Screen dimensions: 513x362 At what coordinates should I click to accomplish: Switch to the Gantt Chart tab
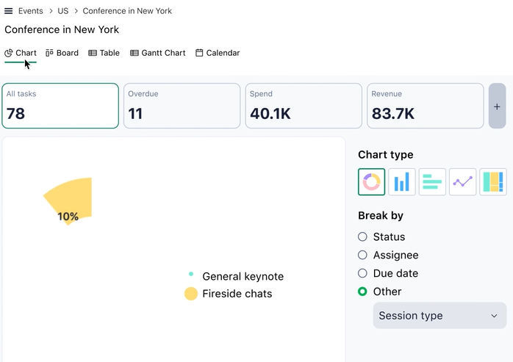158,53
